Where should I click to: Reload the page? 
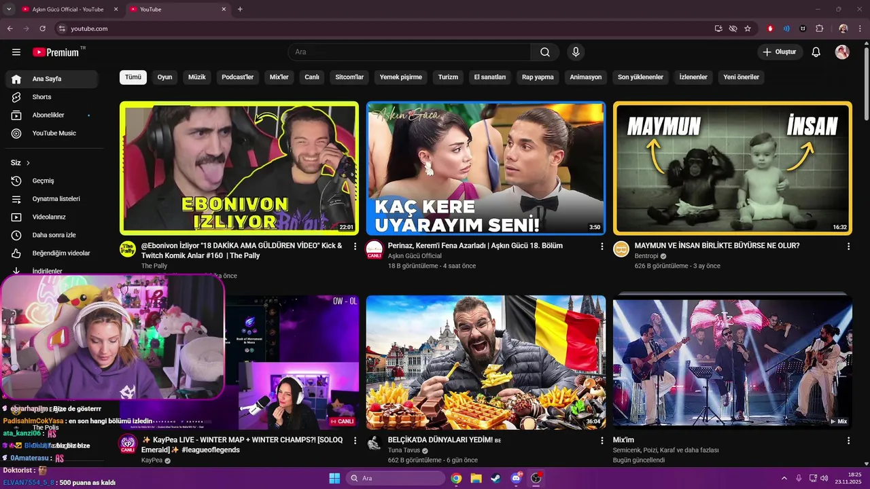[x=42, y=29]
